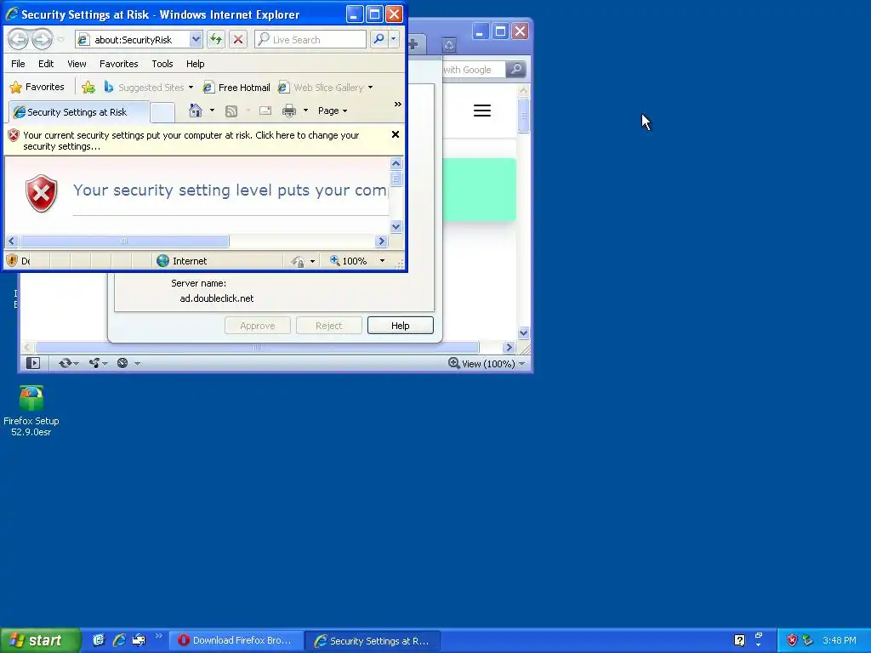Screen dimensions: 871x653
Task: Click the help question mark tray icon
Action: click(739, 640)
